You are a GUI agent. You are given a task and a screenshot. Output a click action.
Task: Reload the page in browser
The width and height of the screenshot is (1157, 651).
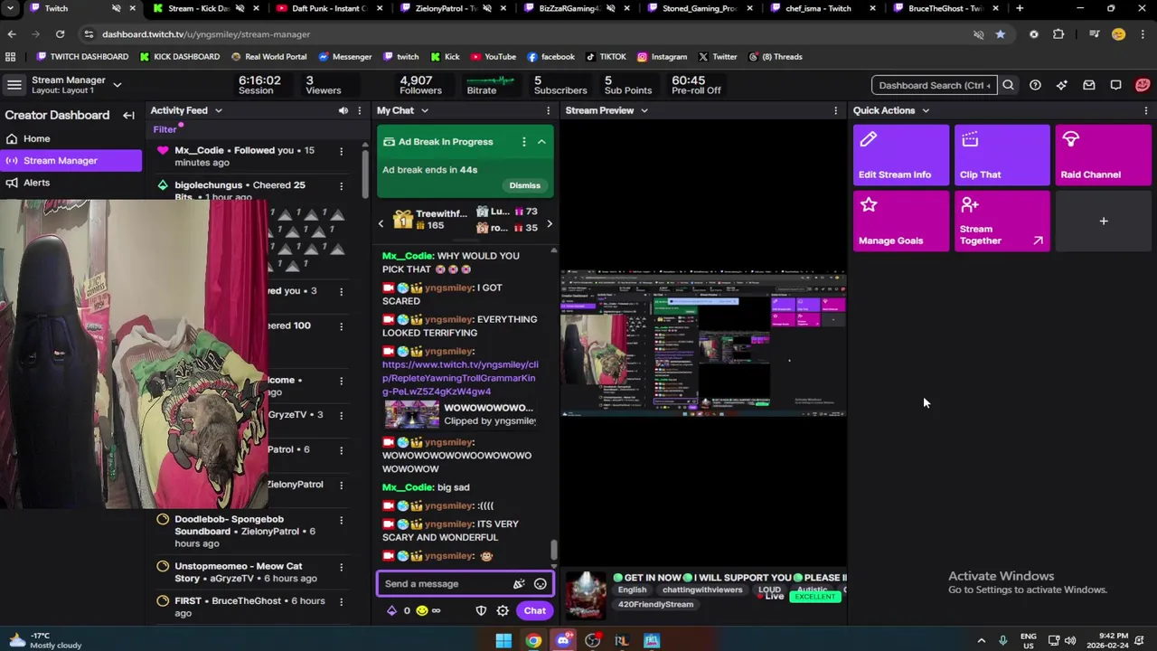[60, 34]
